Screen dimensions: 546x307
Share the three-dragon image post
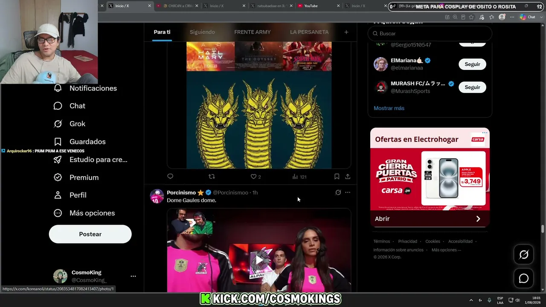click(348, 177)
